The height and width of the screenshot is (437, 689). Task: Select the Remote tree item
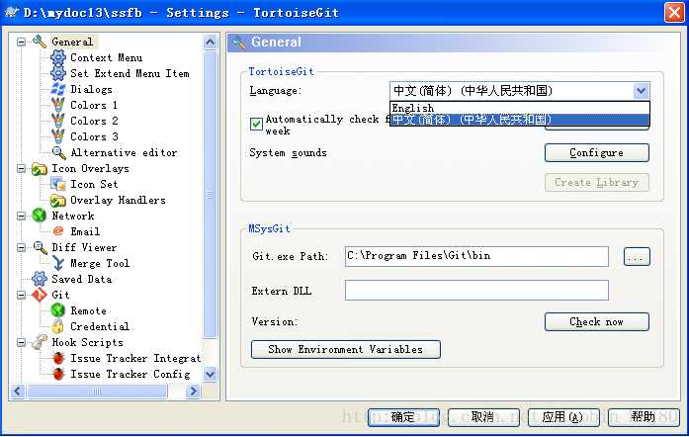coord(88,310)
